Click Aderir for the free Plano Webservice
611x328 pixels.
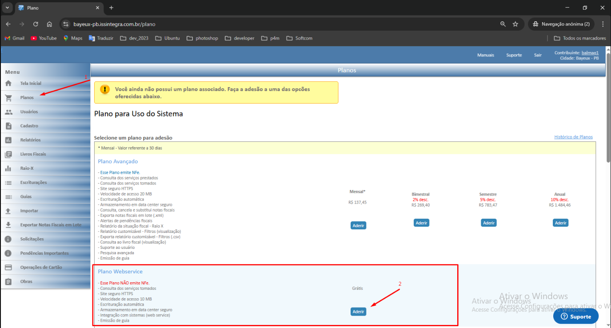tap(358, 312)
